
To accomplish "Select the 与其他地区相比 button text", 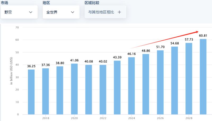I will [x=101, y=12].
